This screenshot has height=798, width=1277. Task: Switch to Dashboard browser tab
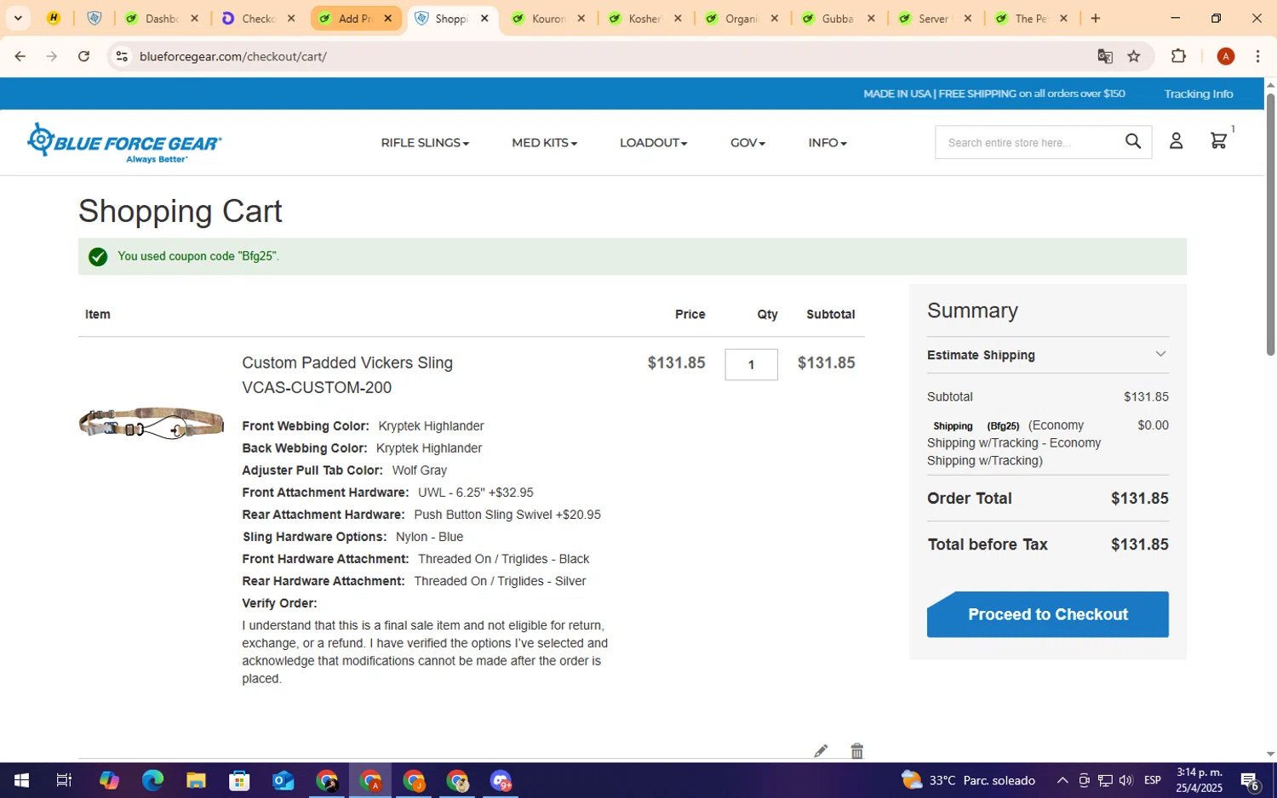coord(162,18)
